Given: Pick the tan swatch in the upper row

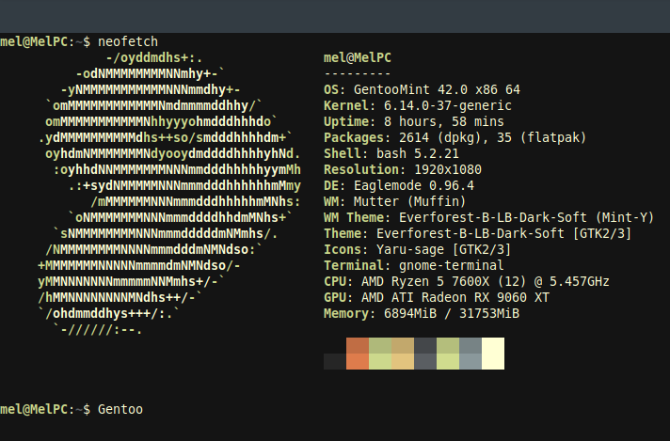Looking at the screenshot, I should point(403,345).
